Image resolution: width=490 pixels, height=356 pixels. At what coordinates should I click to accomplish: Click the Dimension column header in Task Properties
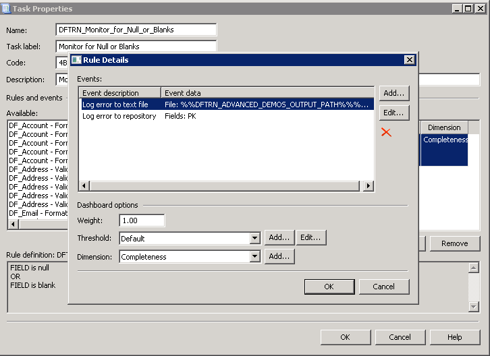coord(444,127)
